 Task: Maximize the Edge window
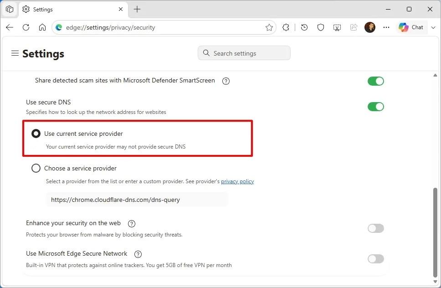pos(409,9)
